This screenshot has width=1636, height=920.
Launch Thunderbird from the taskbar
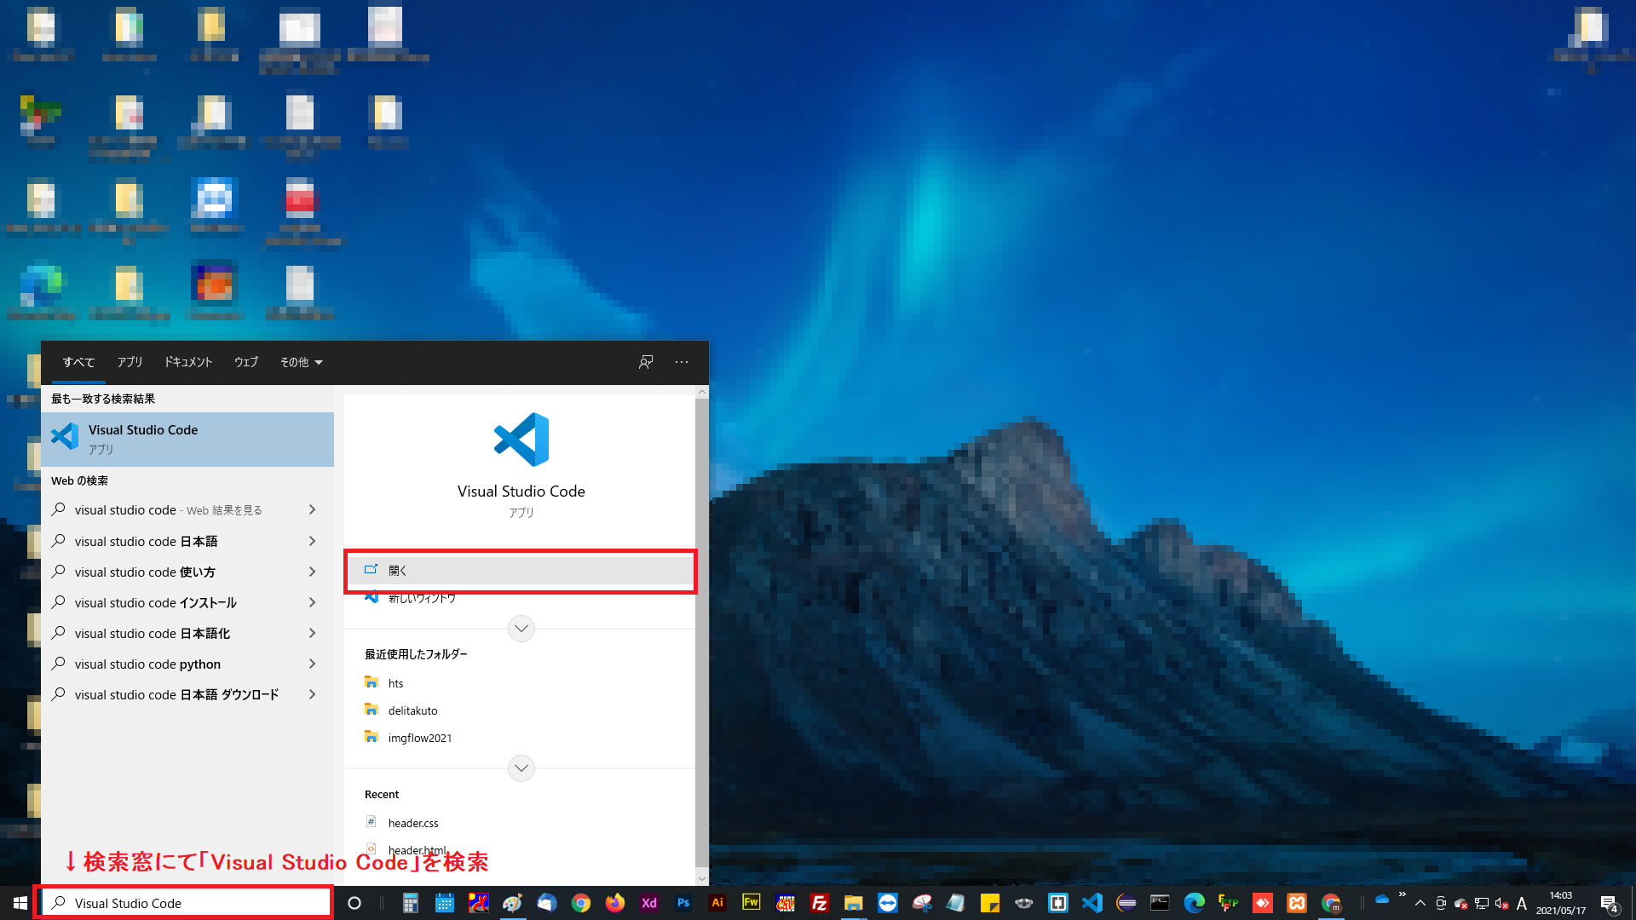[546, 903]
